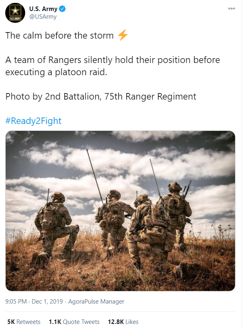View the 5K Retweets list

24,321
